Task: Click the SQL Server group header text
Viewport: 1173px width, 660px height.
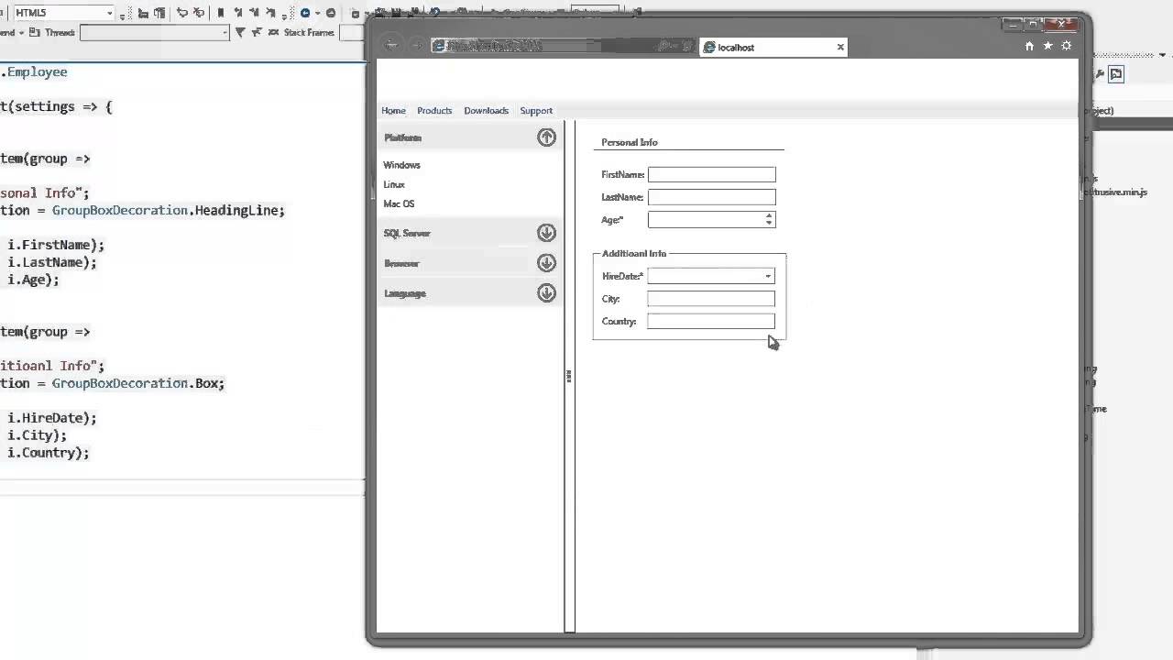Action: 407,233
